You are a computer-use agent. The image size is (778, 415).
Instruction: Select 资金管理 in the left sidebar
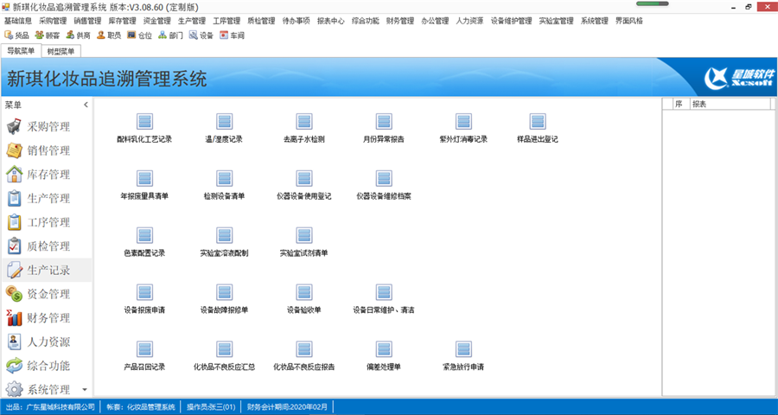46,294
